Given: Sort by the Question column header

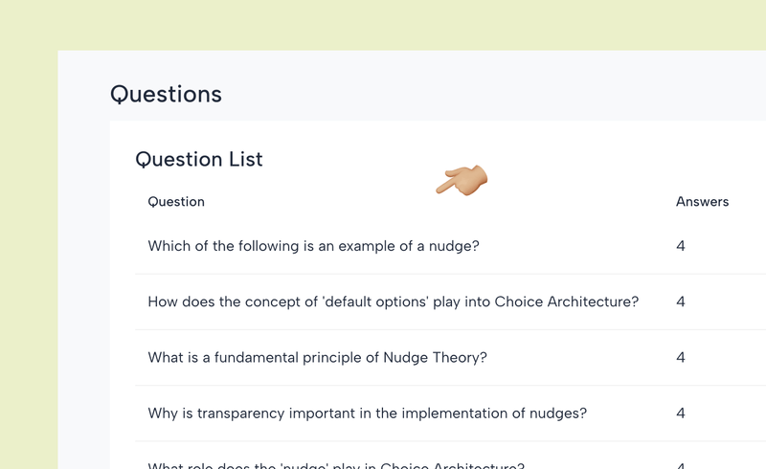Looking at the screenshot, I should 176,202.
